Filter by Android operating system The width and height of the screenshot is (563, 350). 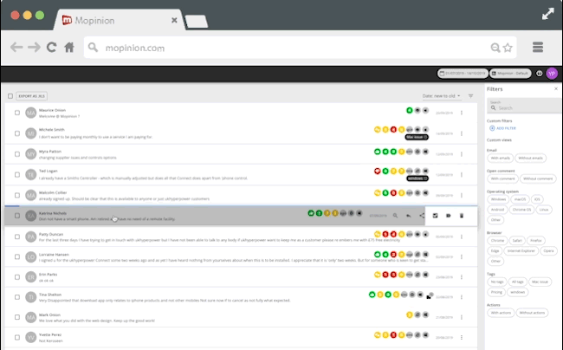point(497,210)
